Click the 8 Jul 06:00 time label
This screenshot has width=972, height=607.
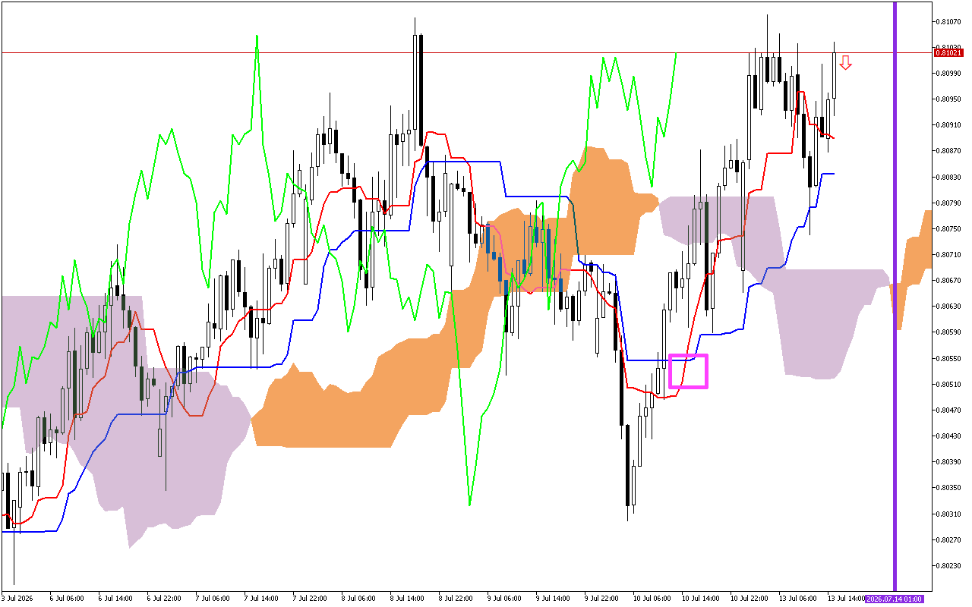[x=358, y=599]
